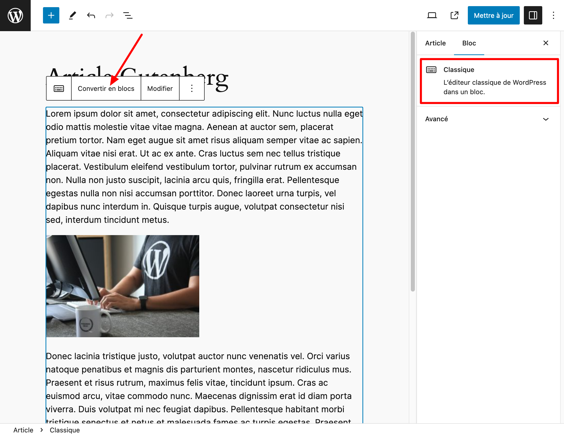Open the preview options
The height and width of the screenshot is (436, 564).
[432, 15]
